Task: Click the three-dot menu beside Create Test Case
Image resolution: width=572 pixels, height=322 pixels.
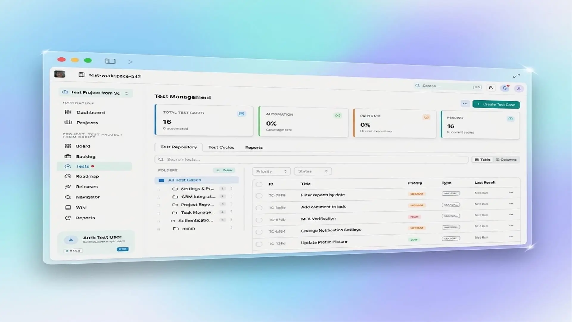Action: tap(465, 104)
